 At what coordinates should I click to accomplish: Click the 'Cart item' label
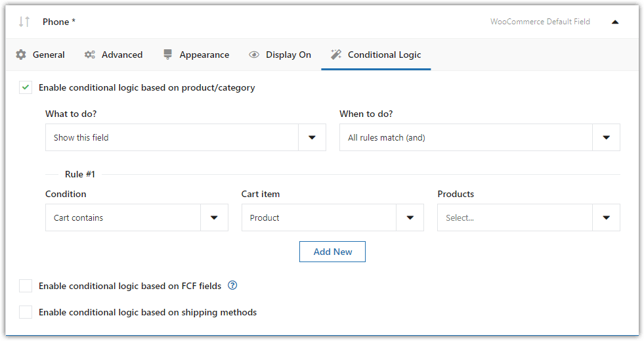coord(261,194)
